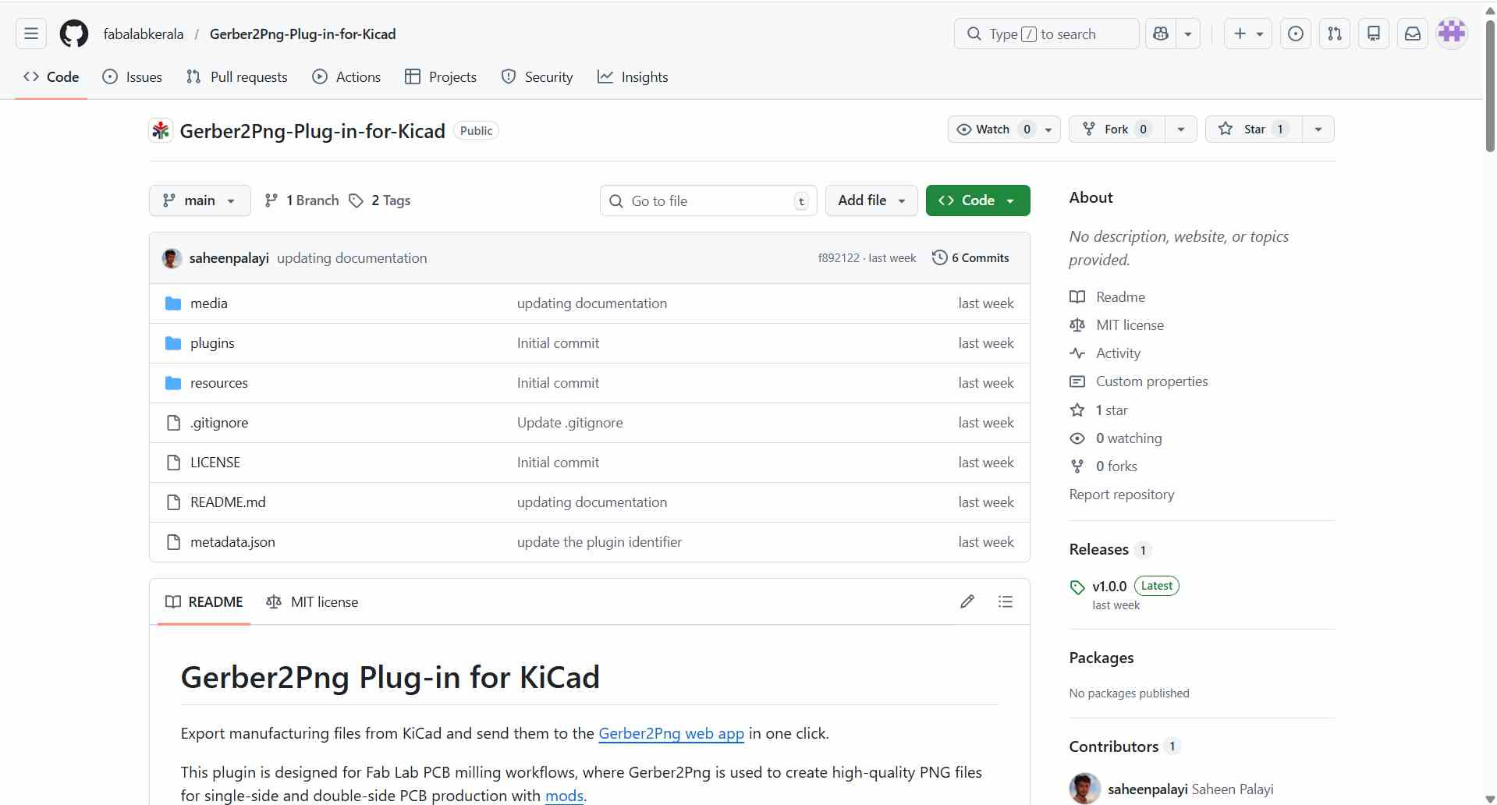Open the sidebar hamburger menu

point(30,34)
